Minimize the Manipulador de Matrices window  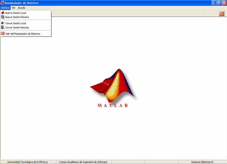[x=214, y=3]
